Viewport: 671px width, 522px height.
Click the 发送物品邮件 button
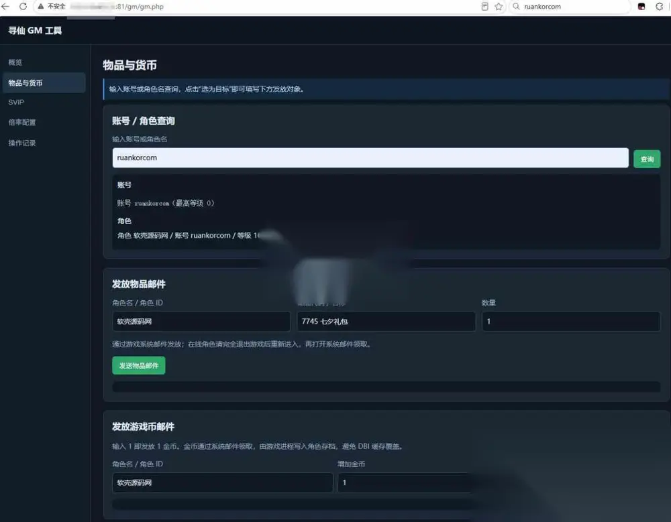coord(139,365)
